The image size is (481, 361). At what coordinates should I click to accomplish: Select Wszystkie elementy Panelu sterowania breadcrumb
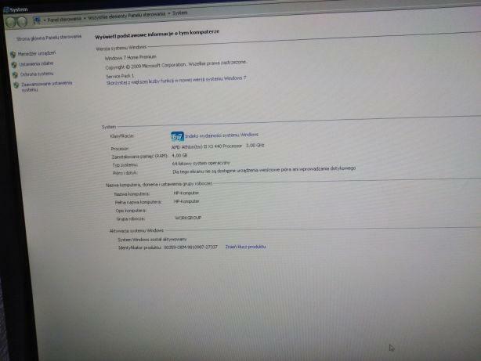[x=126, y=16]
